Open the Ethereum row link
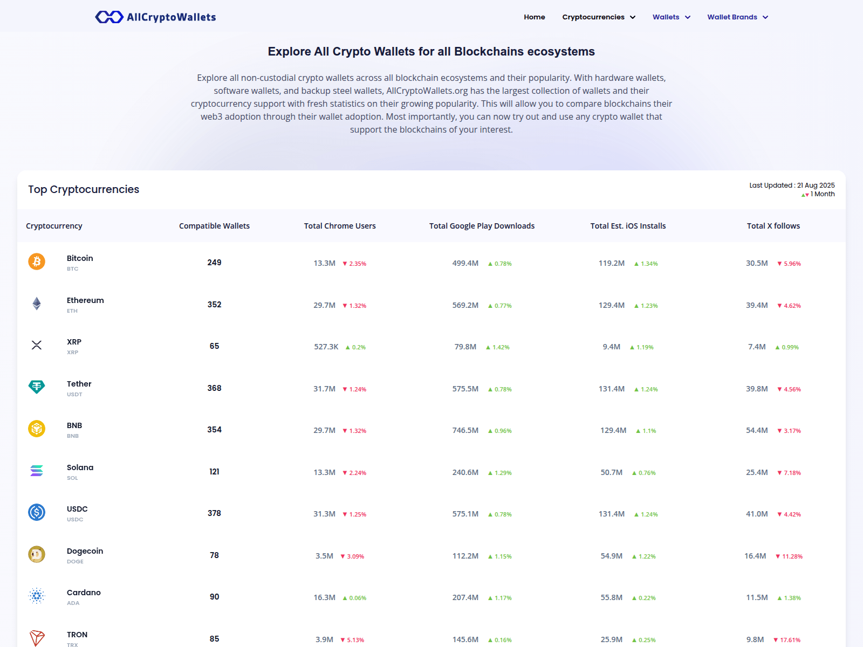Screen dimensions: 863x647 pyautogui.click(x=85, y=300)
